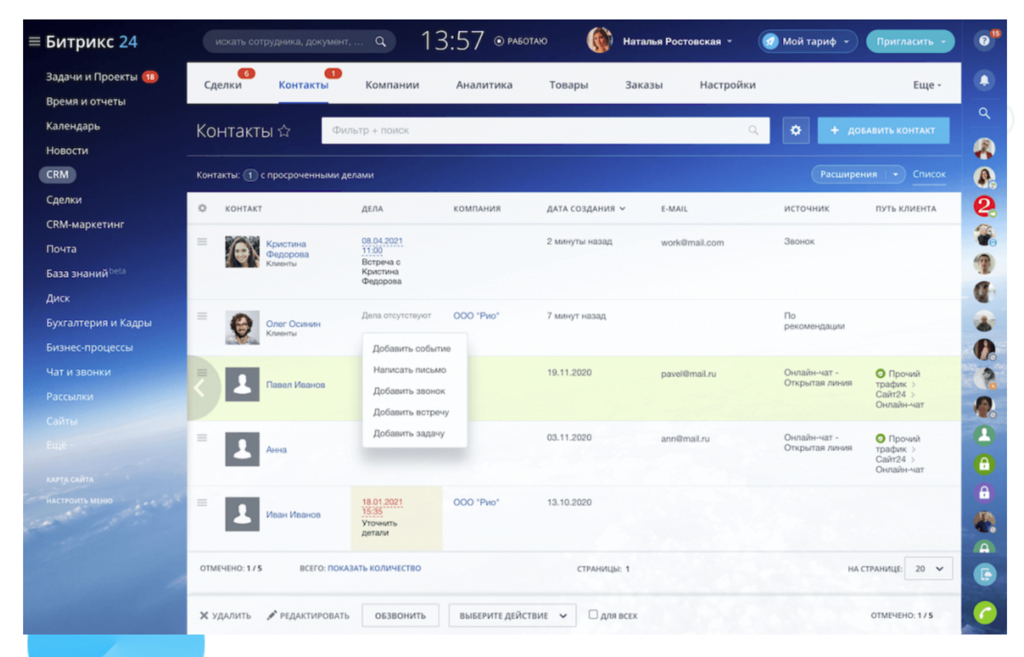1024x657 pixels.
Task: Click УДАЛИТЬ in the bottom bar
Action: [226, 616]
